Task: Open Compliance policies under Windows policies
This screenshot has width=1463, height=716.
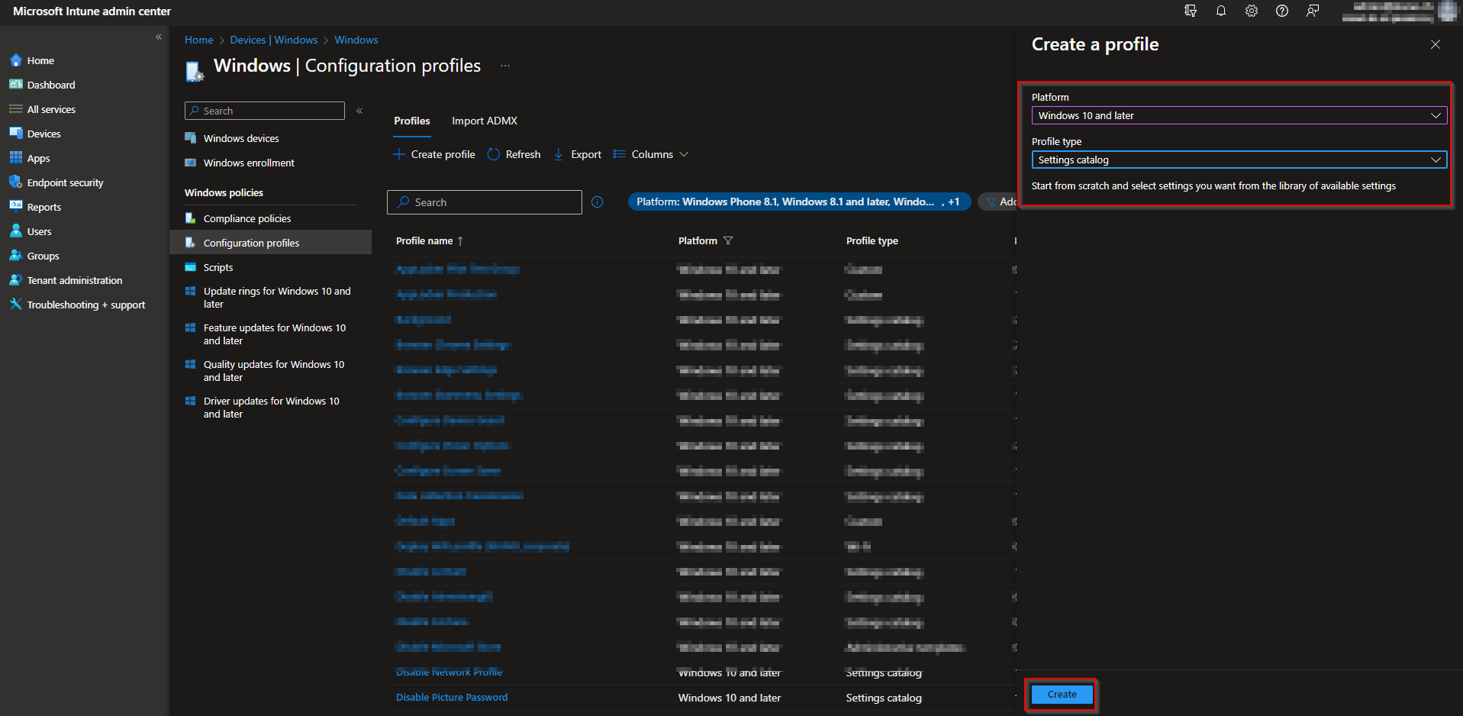Action: click(247, 218)
